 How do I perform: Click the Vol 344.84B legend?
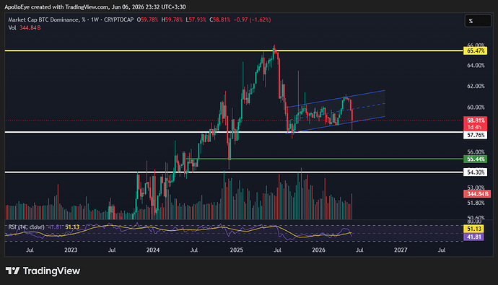(x=25, y=27)
